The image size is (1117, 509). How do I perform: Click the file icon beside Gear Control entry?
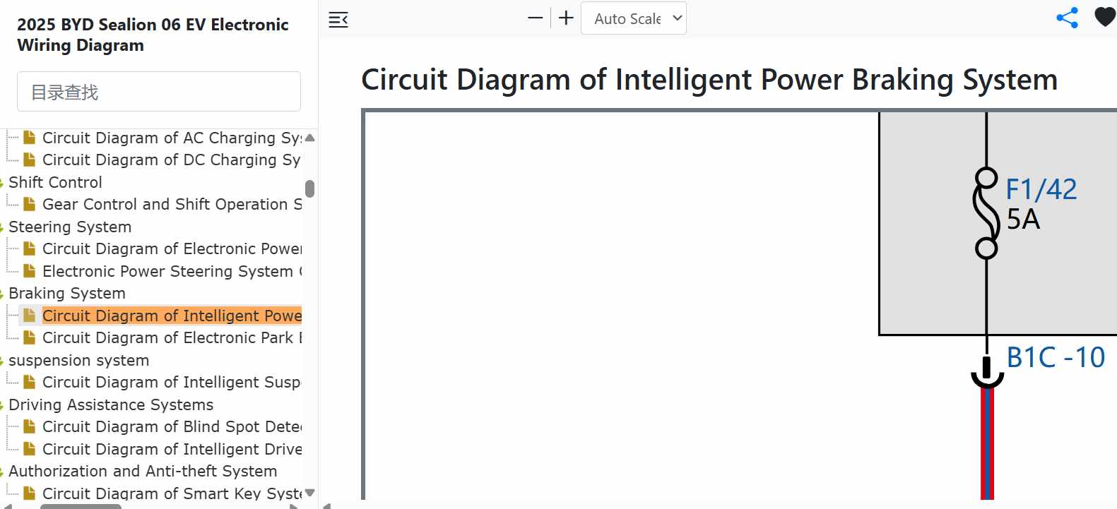click(29, 204)
